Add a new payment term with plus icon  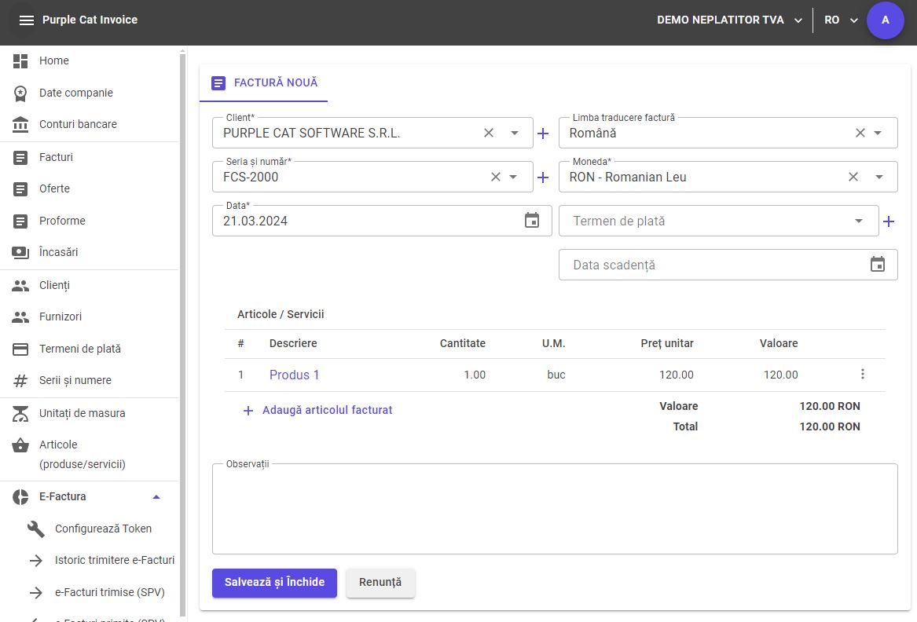click(889, 221)
